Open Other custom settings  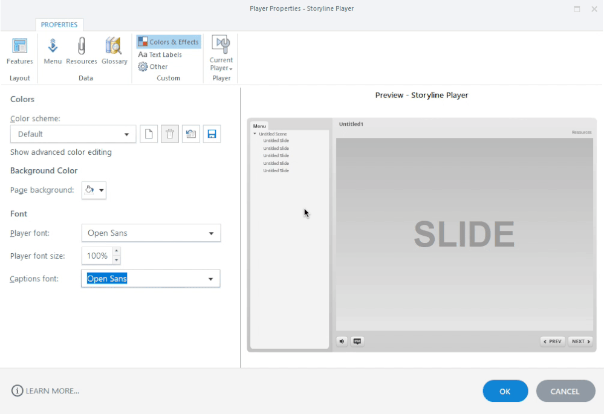(153, 66)
